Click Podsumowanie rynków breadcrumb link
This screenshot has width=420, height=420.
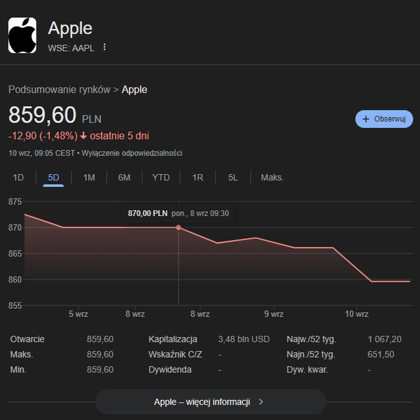(59, 89)
